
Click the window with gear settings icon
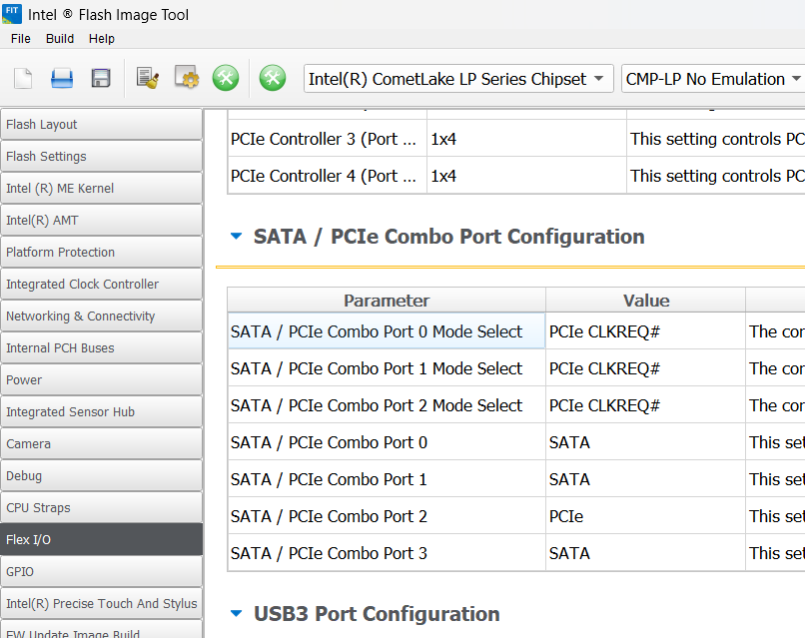(x=187, y=79)
